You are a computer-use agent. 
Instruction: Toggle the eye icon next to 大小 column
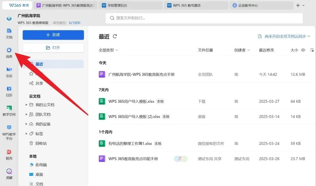(x=303, y=50)
